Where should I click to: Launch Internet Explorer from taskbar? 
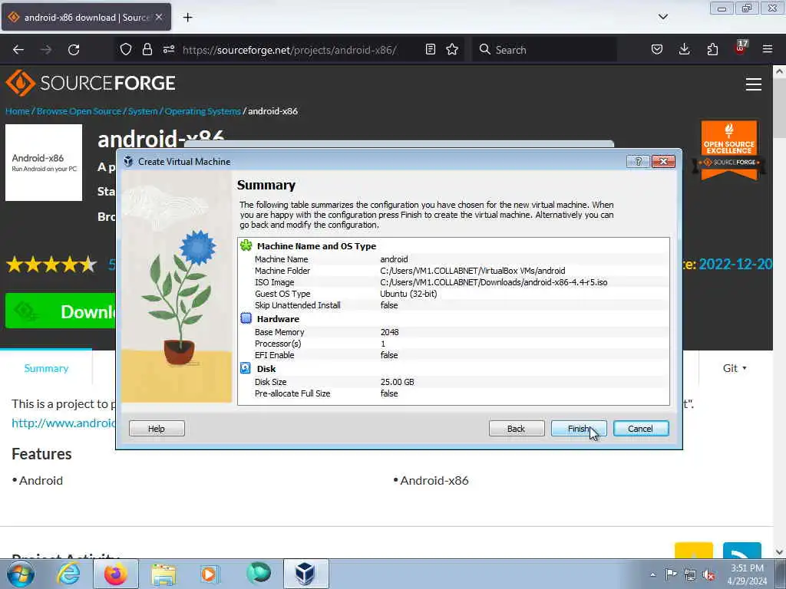pos(68,574)
